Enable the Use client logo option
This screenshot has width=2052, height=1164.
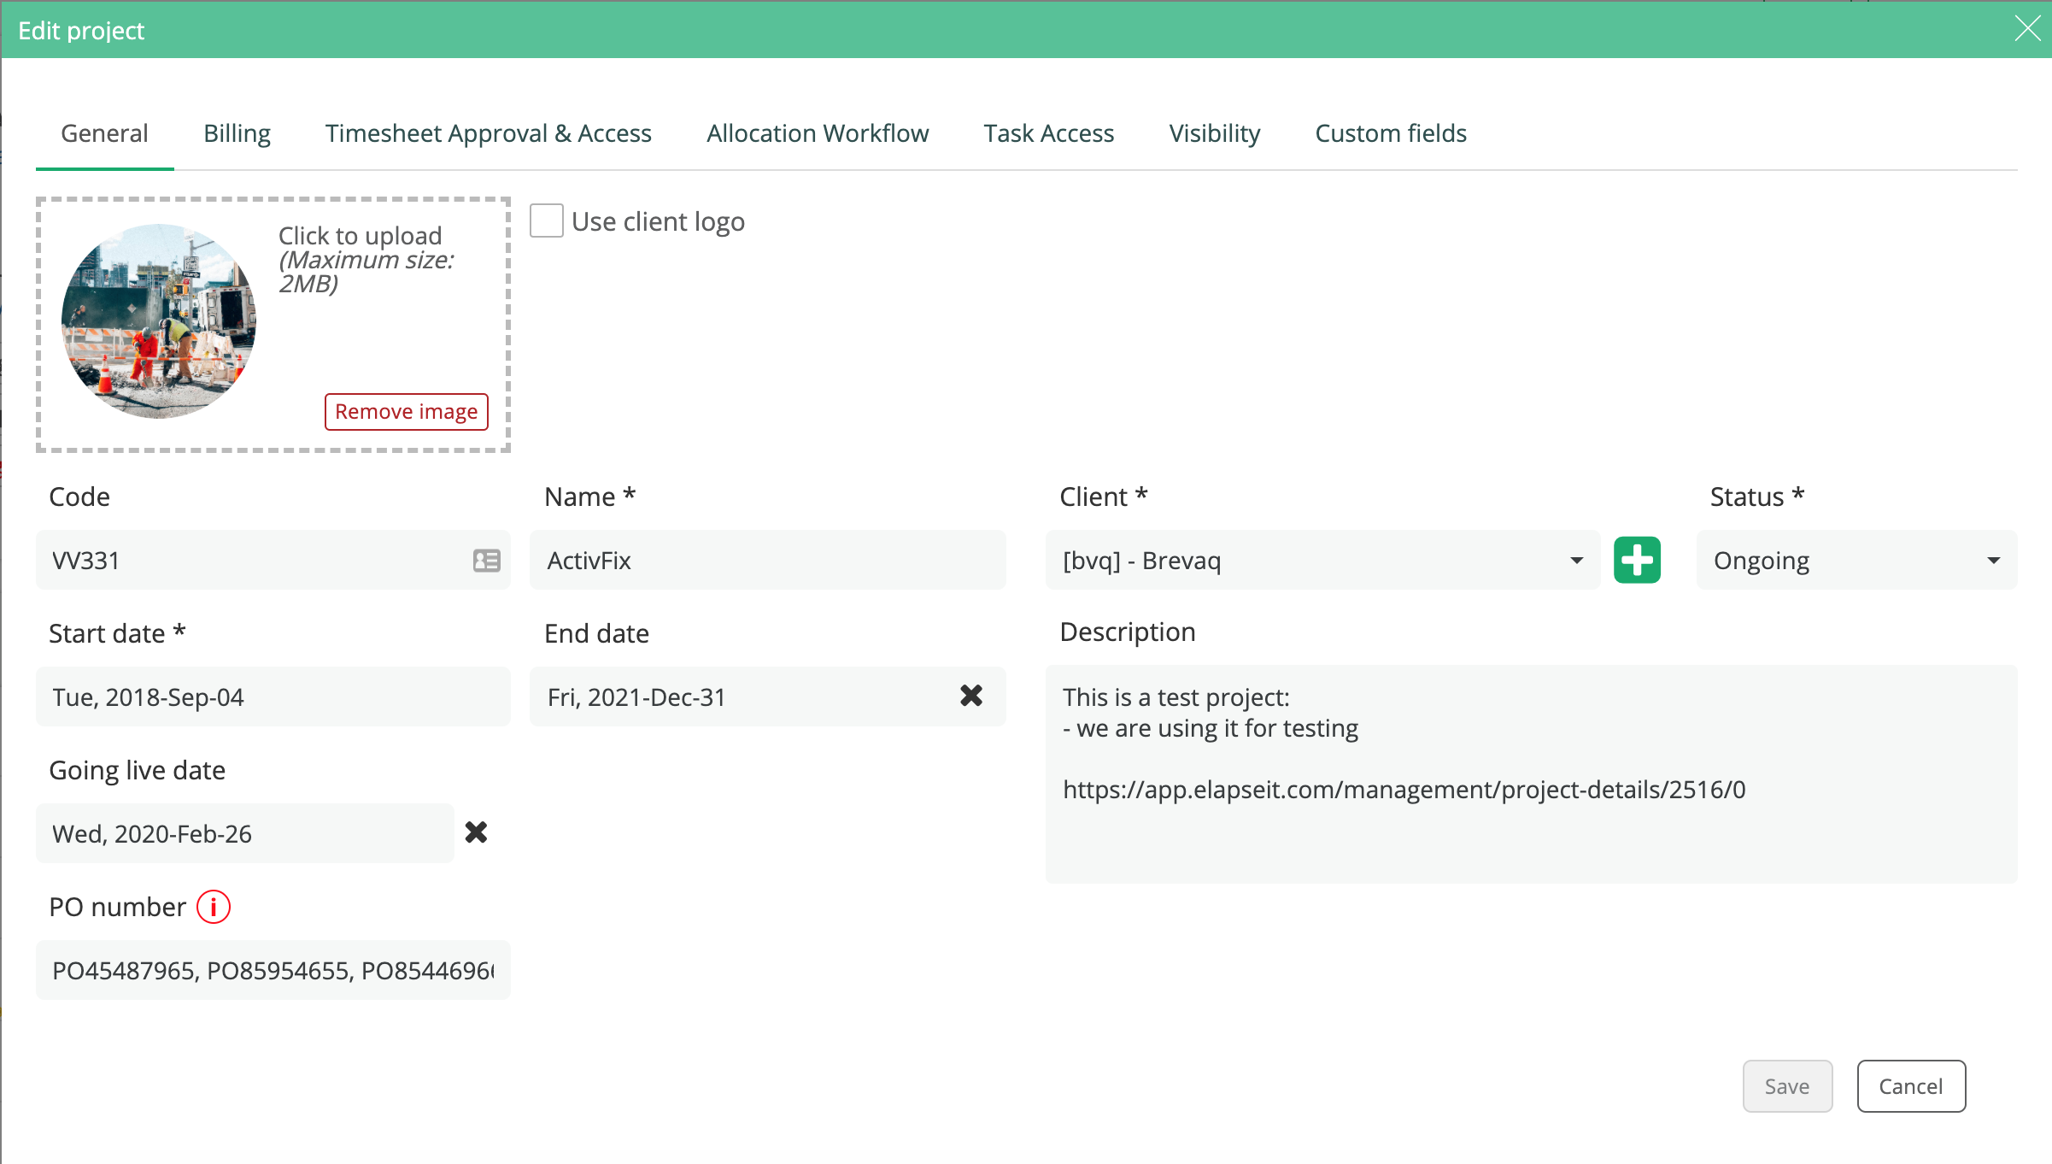pyautogui.click(x=545, y=221)
